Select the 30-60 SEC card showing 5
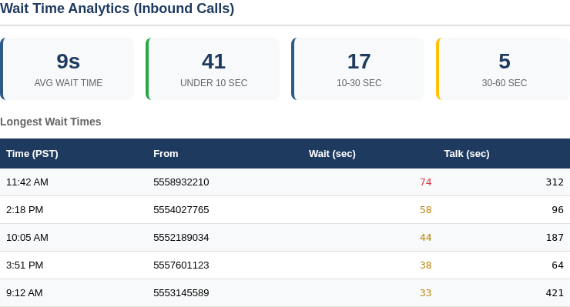Image resolution: width=570 pixels, height=307 pixels. (x=503, y=68)
